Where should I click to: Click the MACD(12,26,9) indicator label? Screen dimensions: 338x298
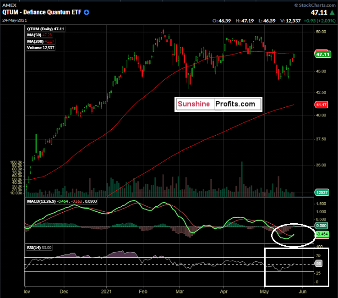click(x=62, y=201)
